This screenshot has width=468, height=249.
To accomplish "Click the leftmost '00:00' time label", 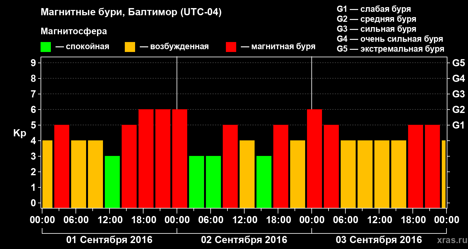I will click(42, 220).
